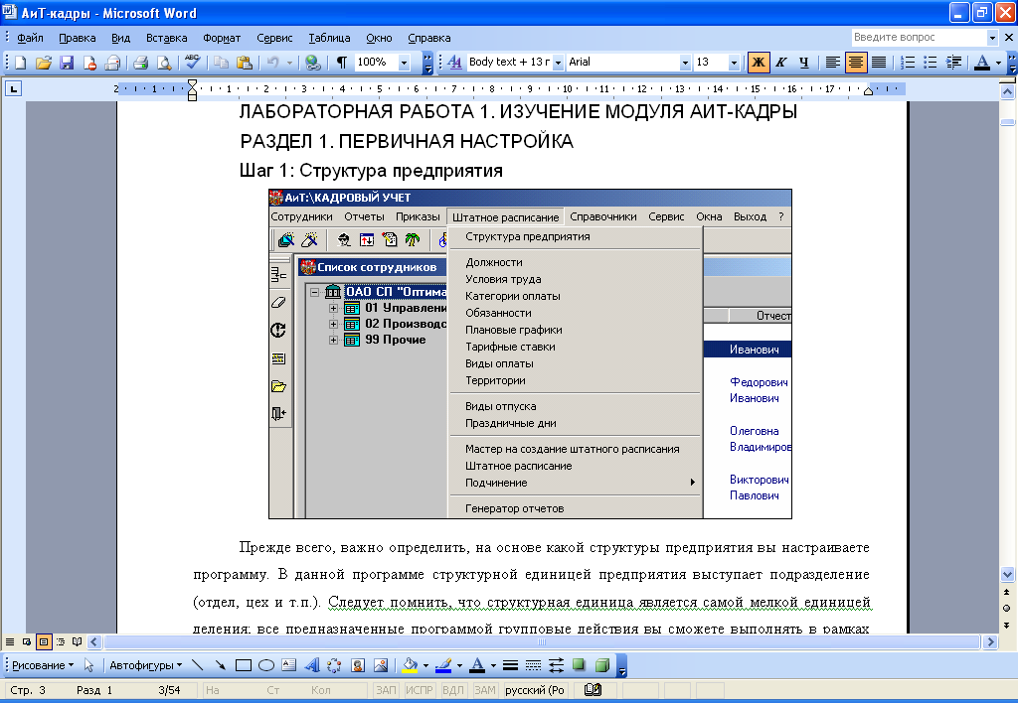Screen dimensions: 1018x703
Task: Insert a Text Box from the Drawing toolbar
Action: (x=289, y=664)
